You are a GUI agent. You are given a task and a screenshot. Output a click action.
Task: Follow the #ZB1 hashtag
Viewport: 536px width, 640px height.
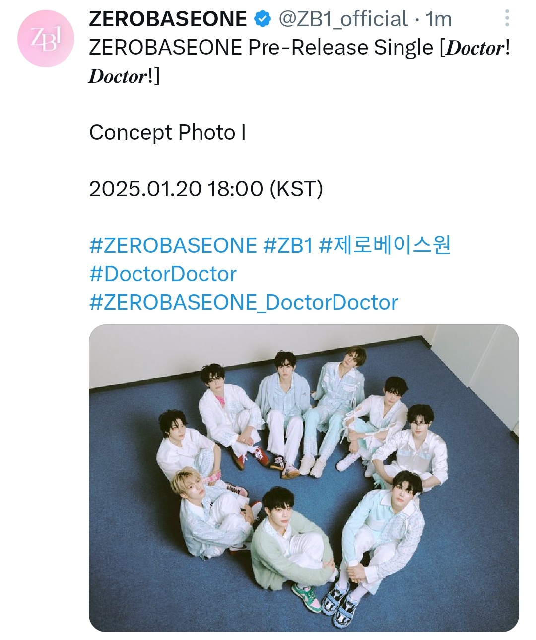tap(288, 245)
